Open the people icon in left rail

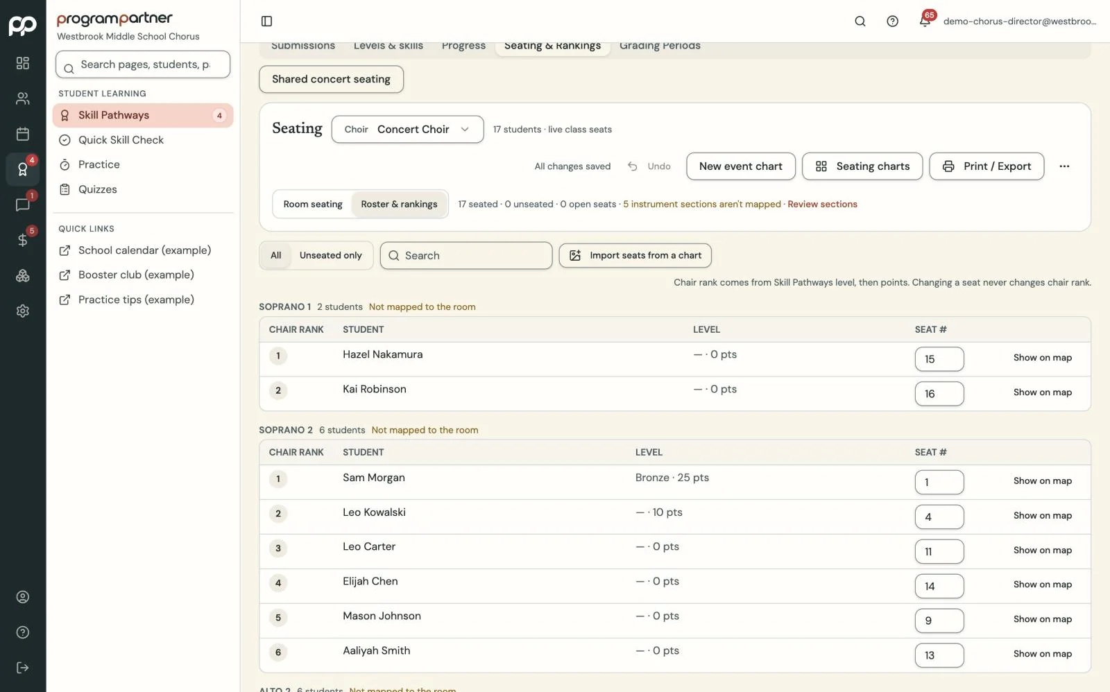click(x=23, y=98)
